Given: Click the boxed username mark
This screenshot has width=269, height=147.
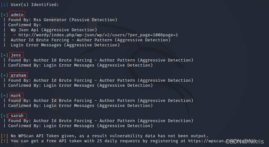Looking at the screenshot, I should click(16, 96).
